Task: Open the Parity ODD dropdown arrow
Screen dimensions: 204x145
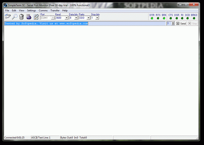Action: click(88, 18)
